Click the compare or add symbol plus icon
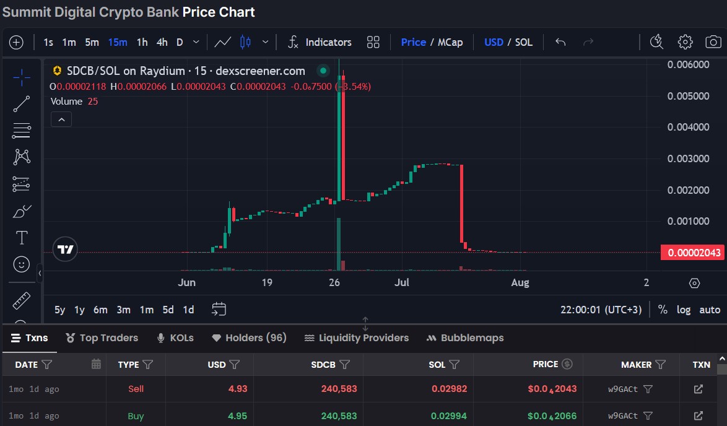727x426 pixels. coord(16,42)
